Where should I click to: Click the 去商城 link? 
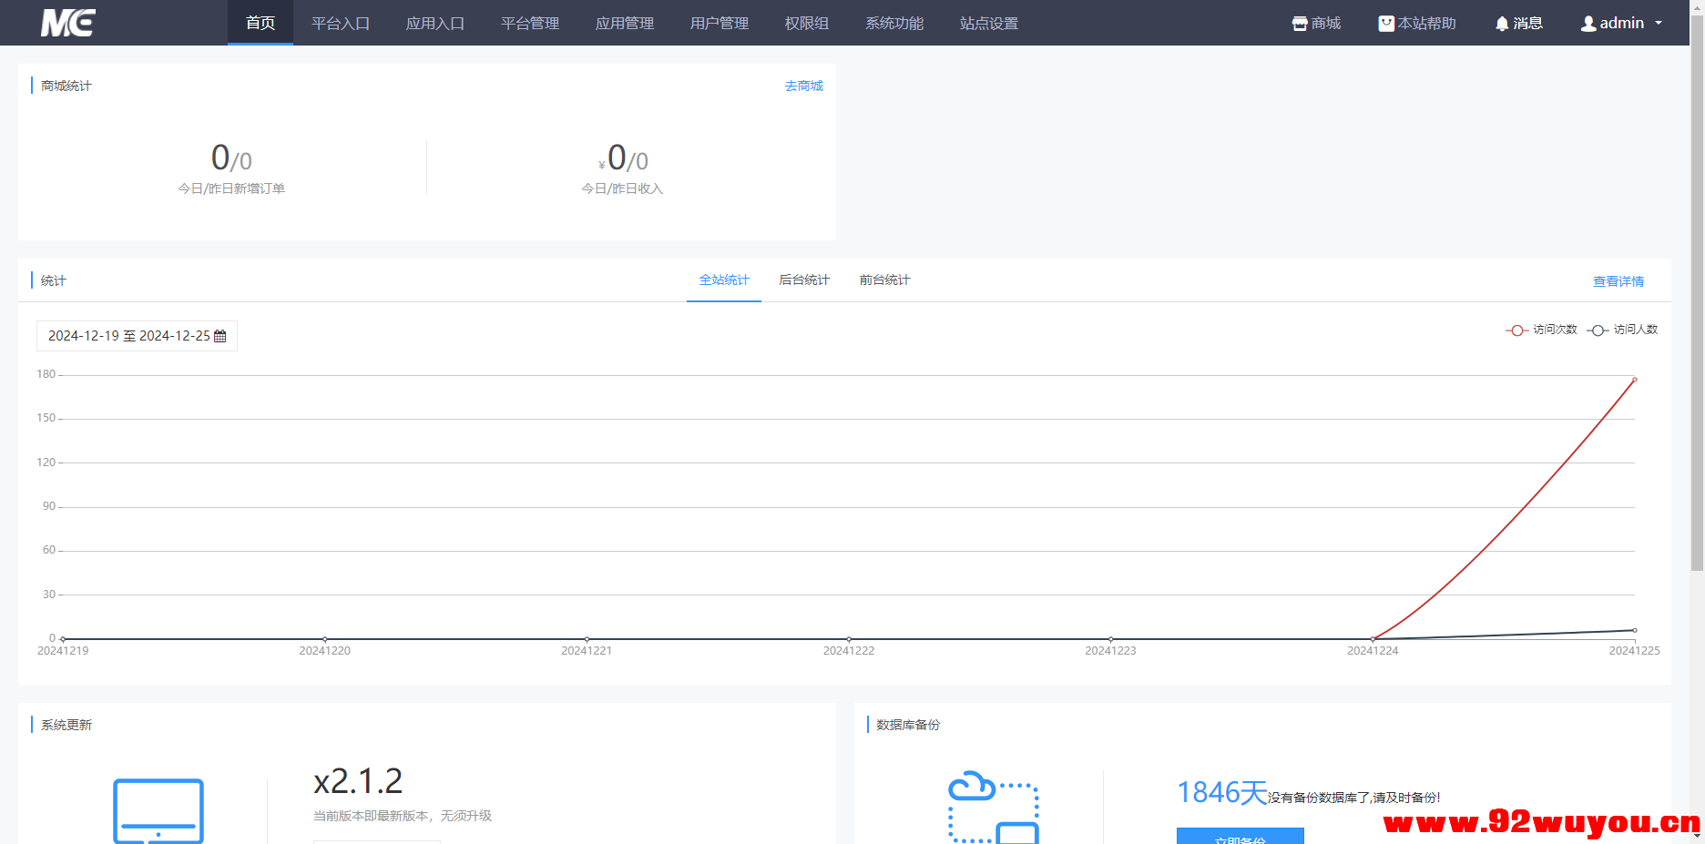click(803, 86)
